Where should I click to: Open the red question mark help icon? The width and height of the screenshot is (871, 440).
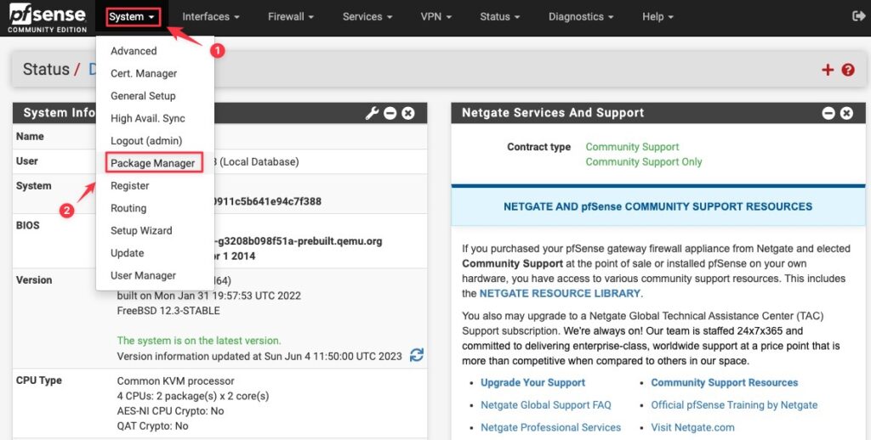pyautogui.click(x=848, y=70)
